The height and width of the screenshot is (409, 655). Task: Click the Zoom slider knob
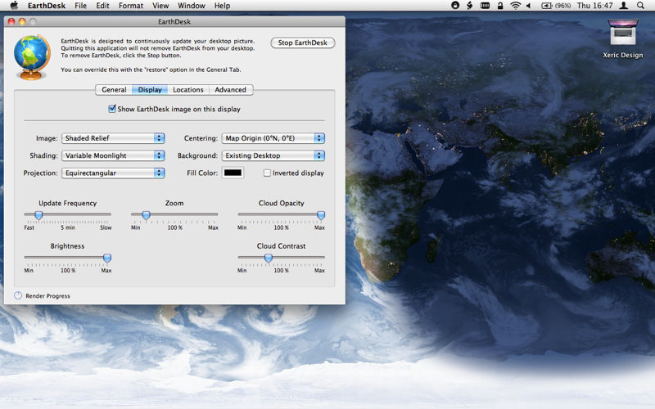click(146, 215)
